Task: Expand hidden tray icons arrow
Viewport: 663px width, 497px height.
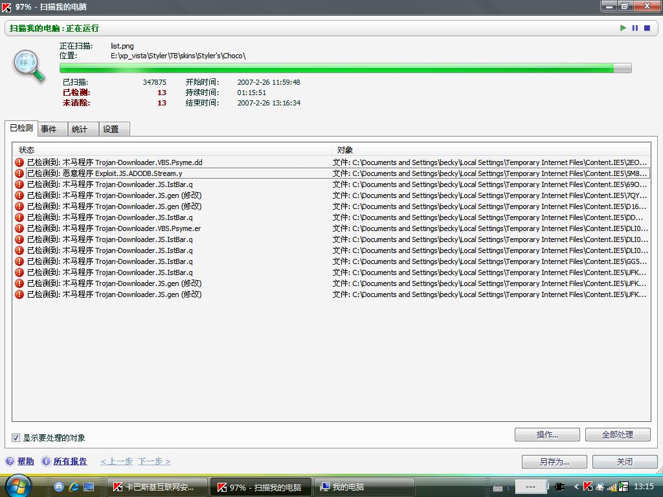Action: point(576,487)
